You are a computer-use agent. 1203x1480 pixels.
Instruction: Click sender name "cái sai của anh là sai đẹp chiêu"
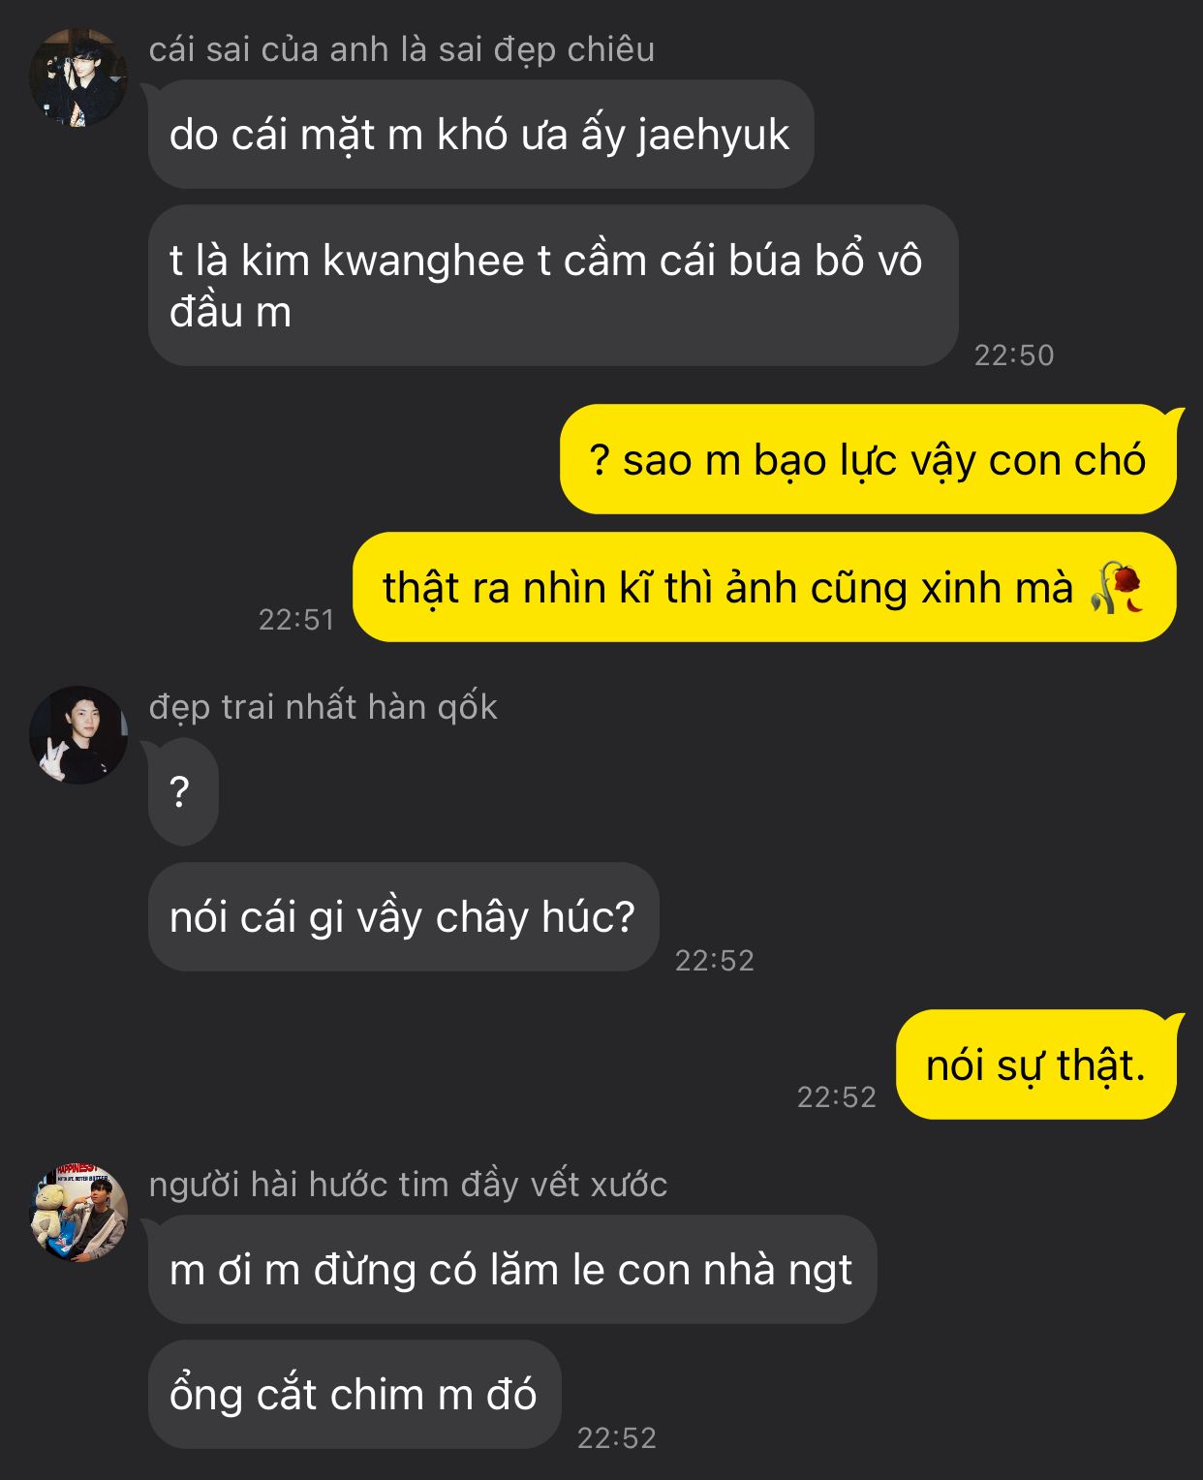click(402, 49)
